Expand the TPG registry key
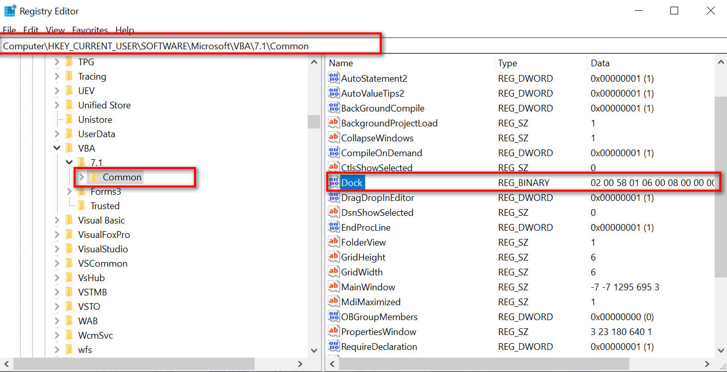This screenshot has height=372, width=727. (57, 62)
